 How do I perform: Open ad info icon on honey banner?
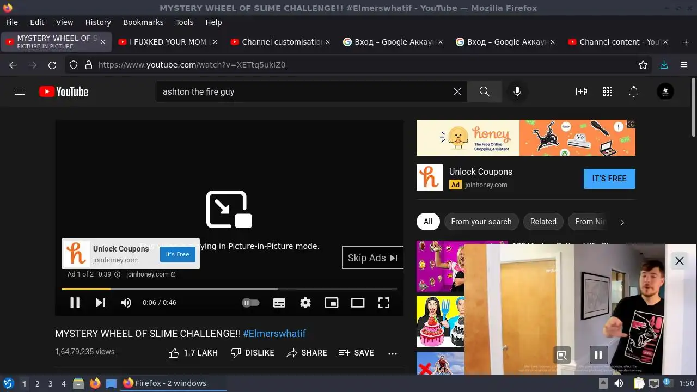coord(631,124)
